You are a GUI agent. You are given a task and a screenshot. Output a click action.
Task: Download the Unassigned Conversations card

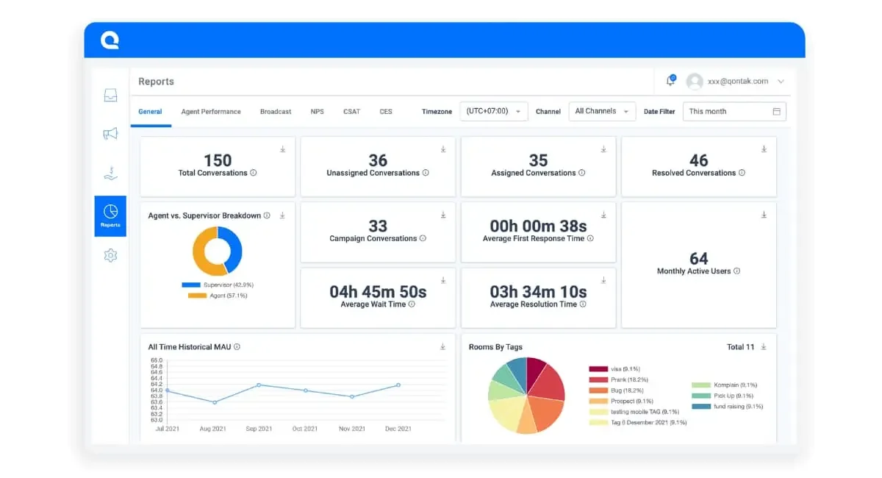(443, 149)
